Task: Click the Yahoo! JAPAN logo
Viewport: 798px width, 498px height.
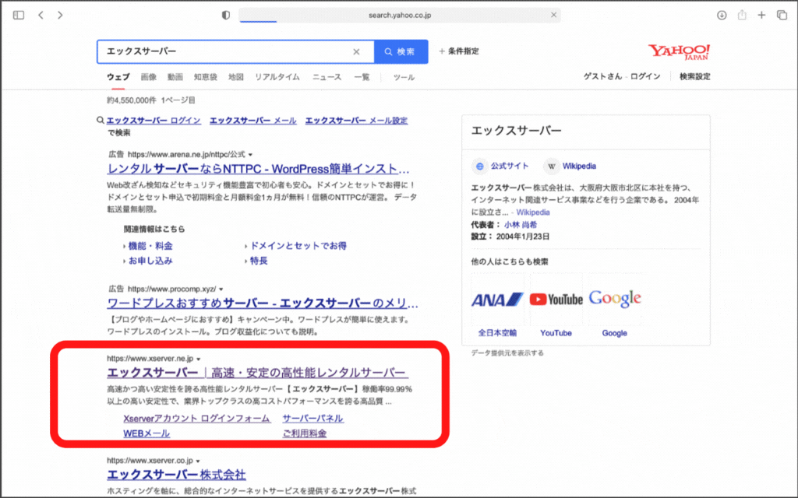Action: click(x=679, y=52)
